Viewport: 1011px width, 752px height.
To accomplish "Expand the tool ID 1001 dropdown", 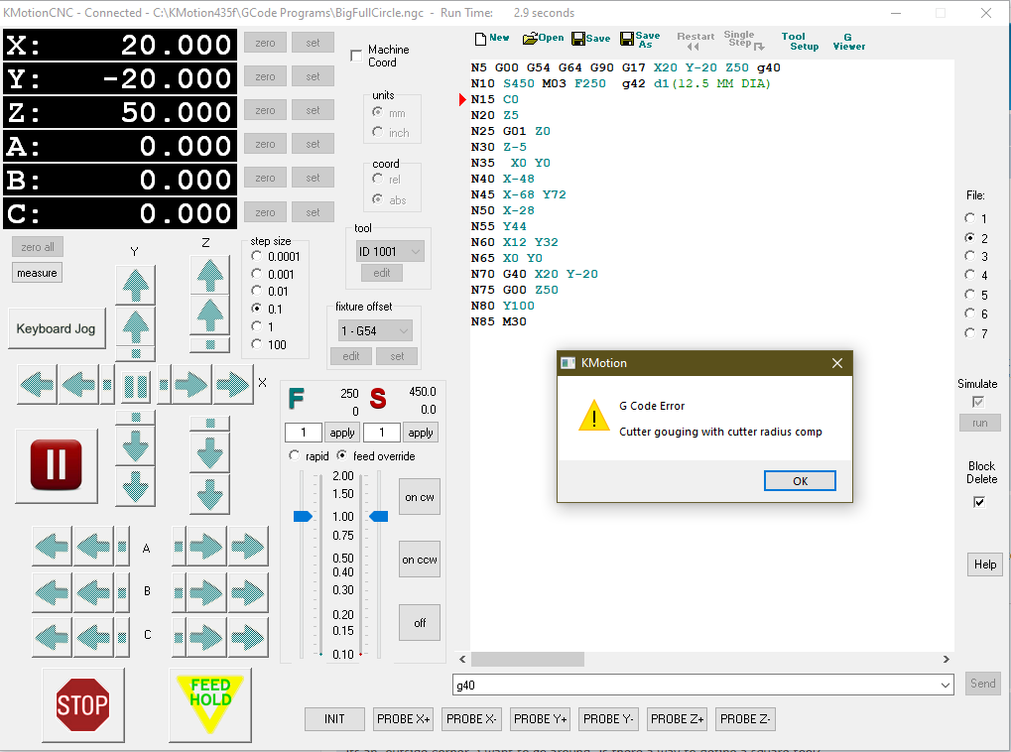I will coord(389,252).
